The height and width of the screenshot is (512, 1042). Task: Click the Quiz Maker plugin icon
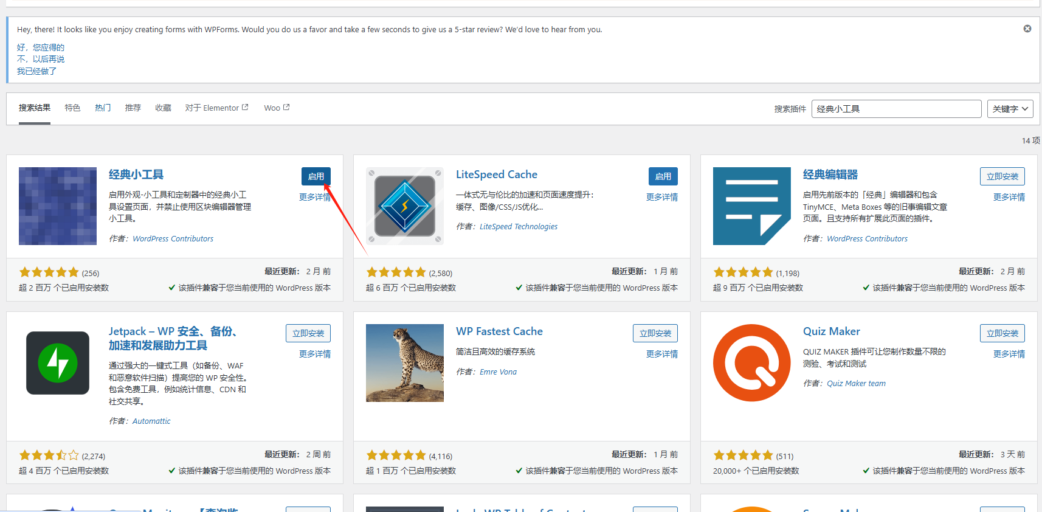click(751, 363)
